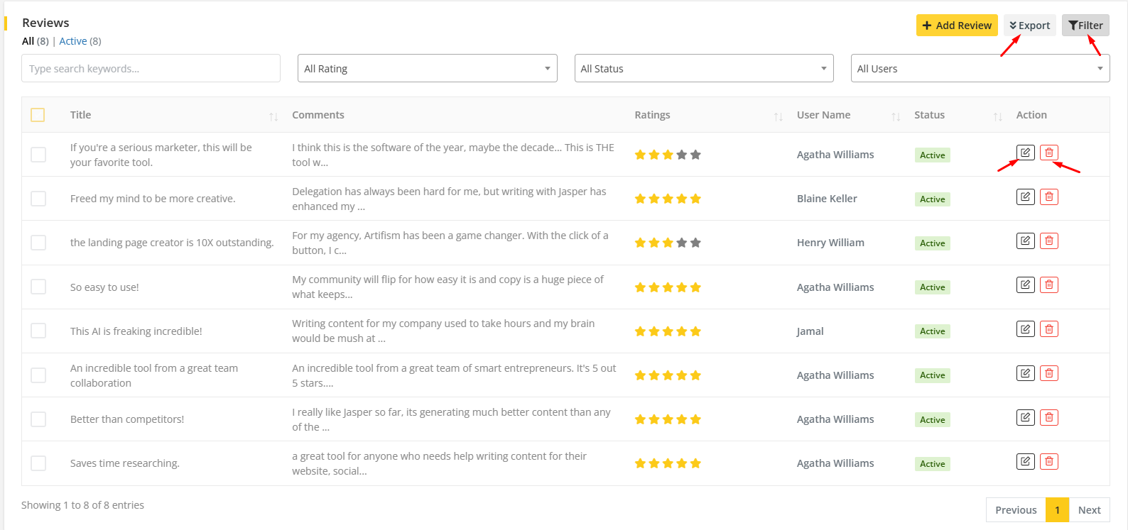Image resolution: width=1128 pixels, height=530 pixels.
Task: Edit the 'Saves time researching.' review
Action: 1025,461
